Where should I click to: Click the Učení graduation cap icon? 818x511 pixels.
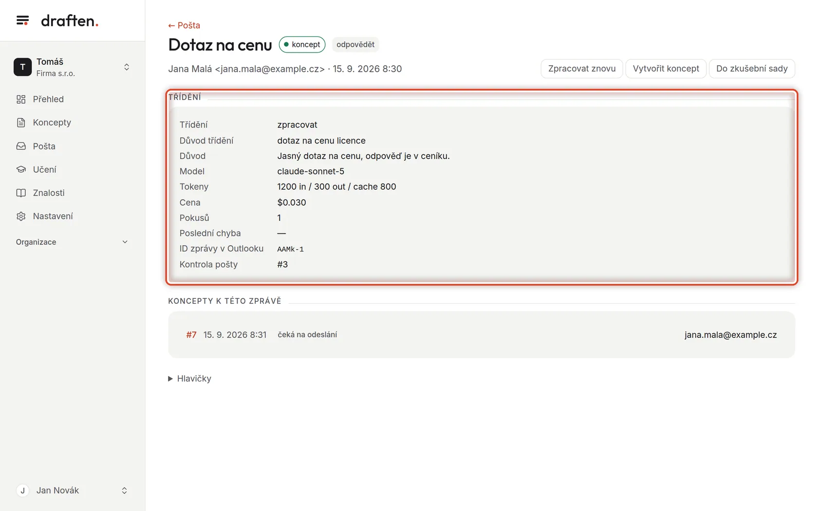(21, 169)
